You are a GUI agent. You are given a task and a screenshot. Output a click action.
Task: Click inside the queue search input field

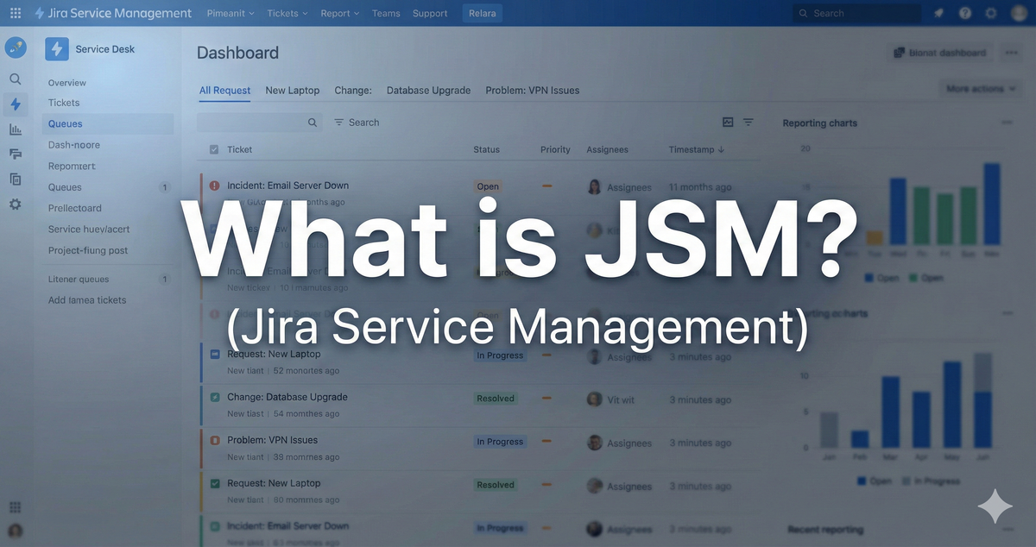point(255,122)
